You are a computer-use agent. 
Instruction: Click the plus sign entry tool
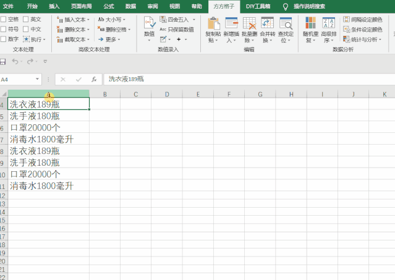(x=179, y=40)
